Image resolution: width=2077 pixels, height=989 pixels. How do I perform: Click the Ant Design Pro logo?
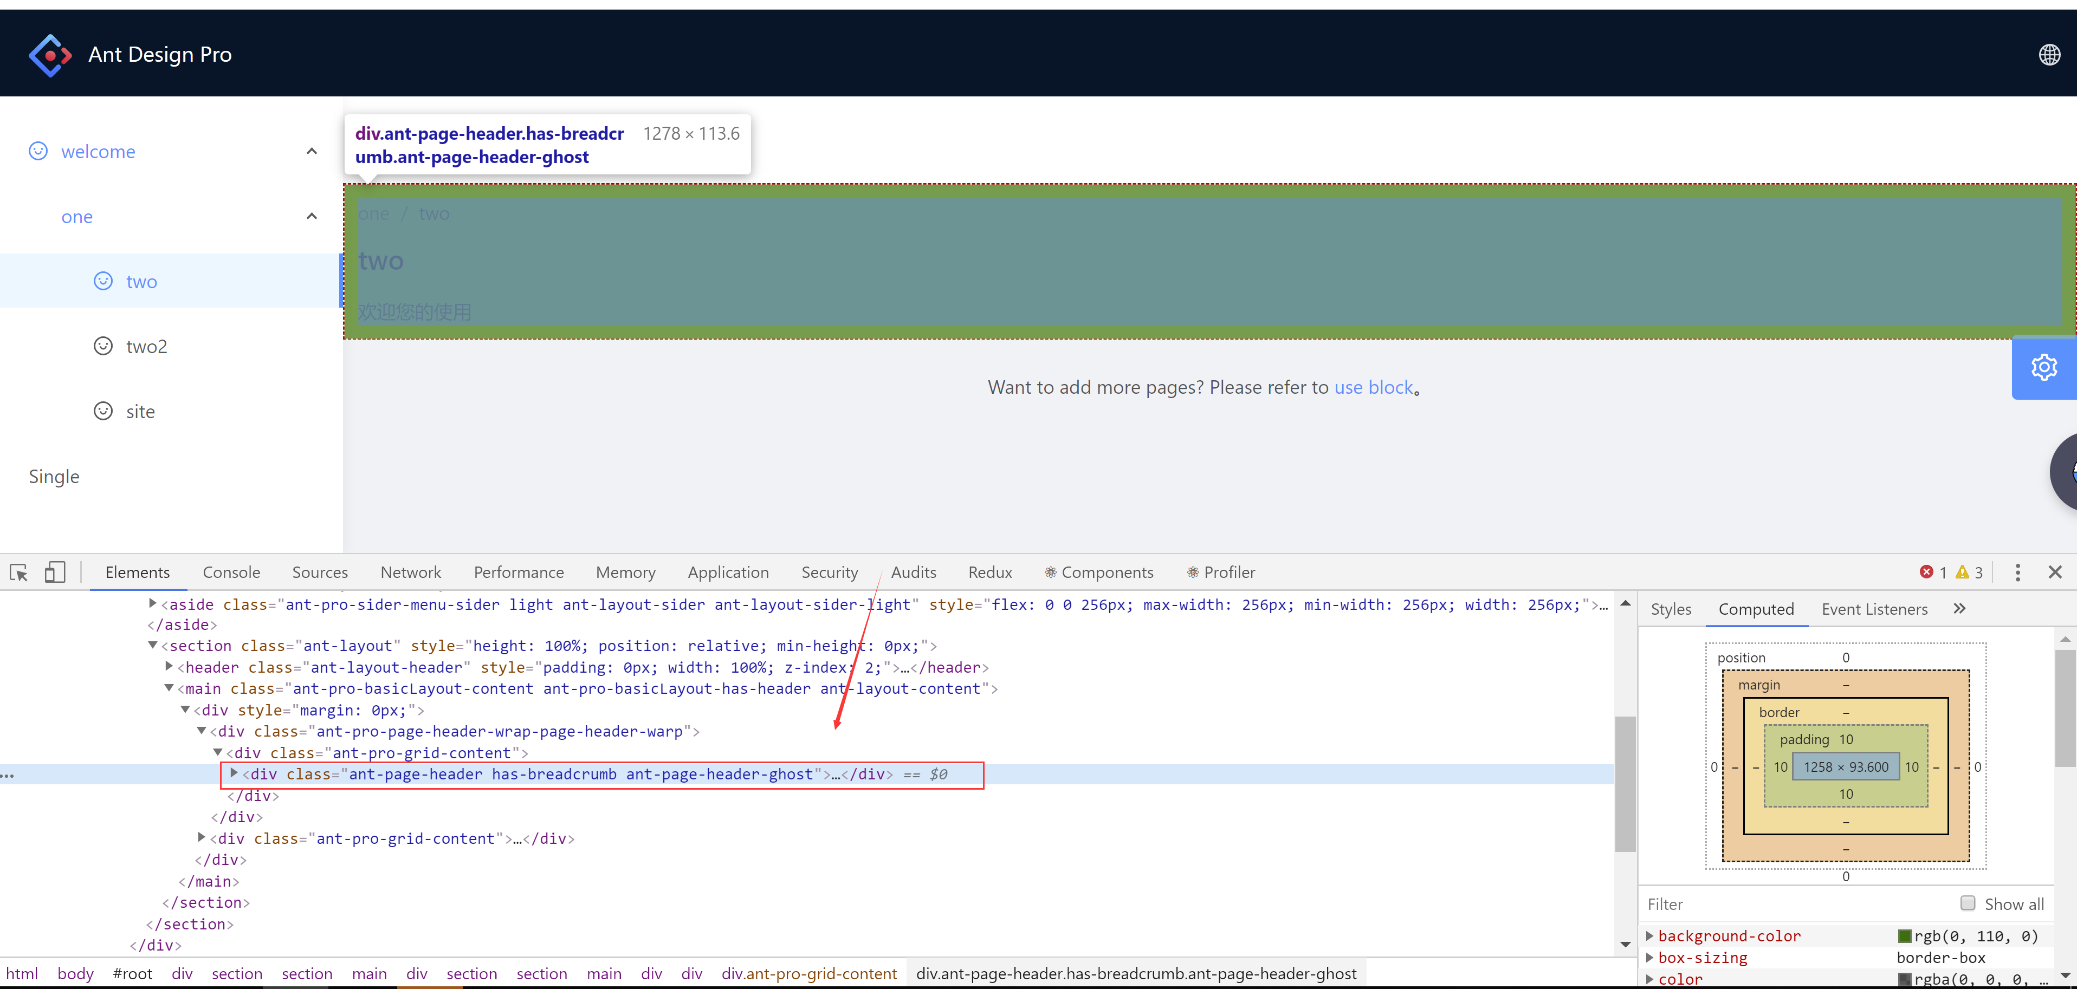[50, 55]
